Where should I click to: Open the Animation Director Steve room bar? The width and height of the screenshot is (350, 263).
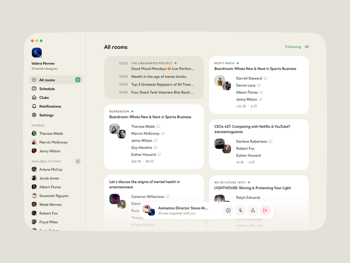click(184, 208)
